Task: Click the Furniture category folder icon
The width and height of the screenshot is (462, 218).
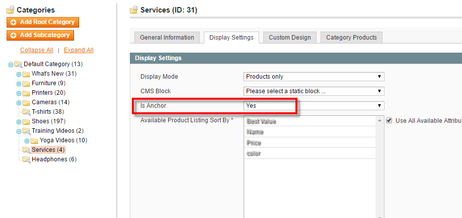Action: pos(26,83)
